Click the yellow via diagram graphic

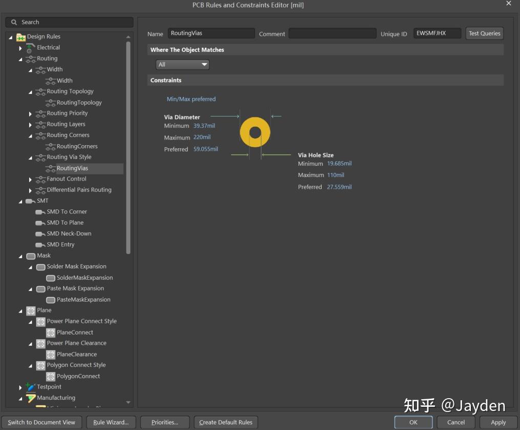255,132
